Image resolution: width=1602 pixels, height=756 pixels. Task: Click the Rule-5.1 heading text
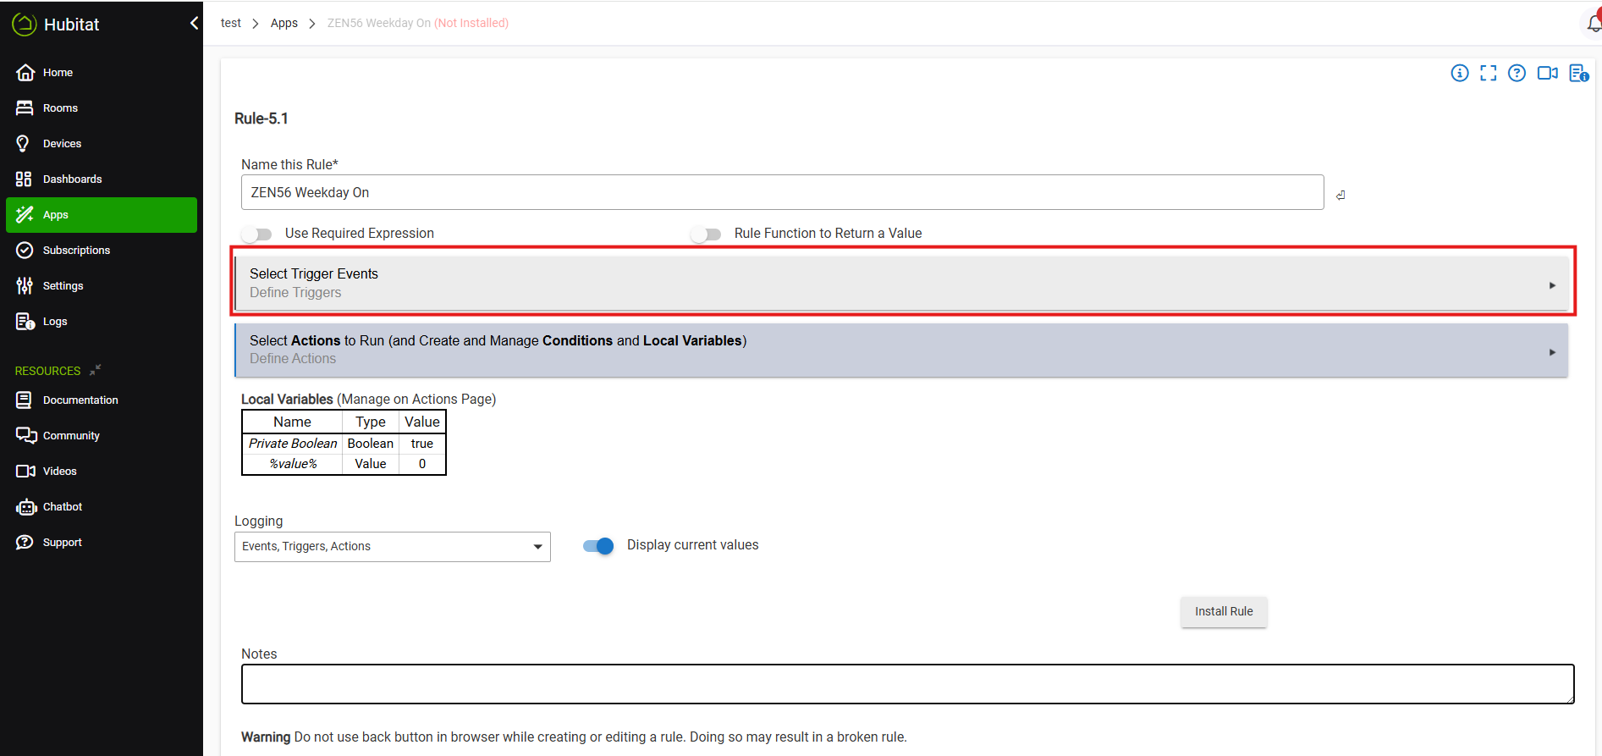click(261, 119)
